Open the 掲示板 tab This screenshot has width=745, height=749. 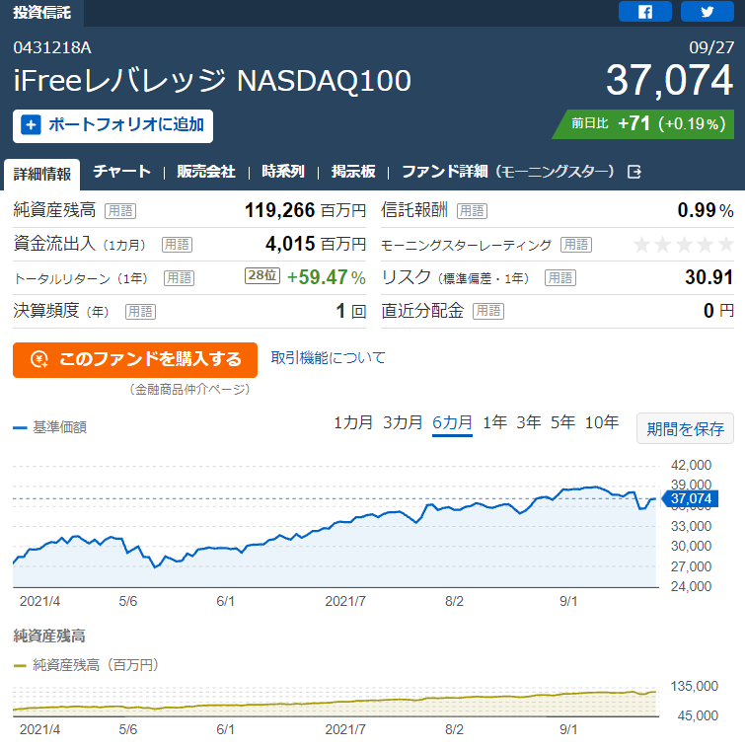click(x=353, y=172)
